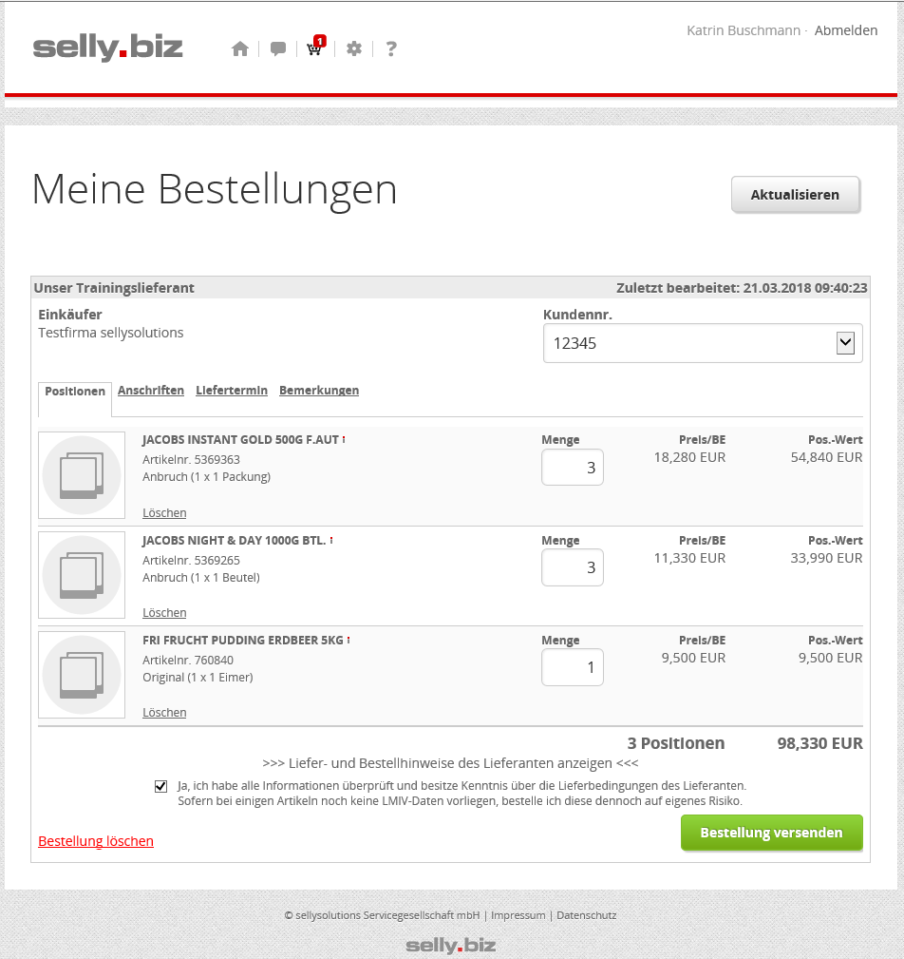Viewport: 904px width, 959px height.
Task: Switch to the Anschriften tab
Action: coord(151,391)
